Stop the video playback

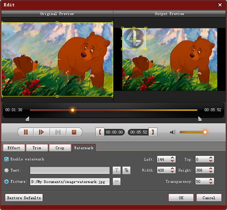click(x=74, y=132)
